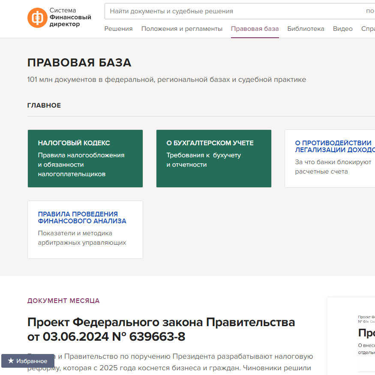Select the Правовая база tab
375x375 pixels.
pyautogui.click(x=255, y=29)
